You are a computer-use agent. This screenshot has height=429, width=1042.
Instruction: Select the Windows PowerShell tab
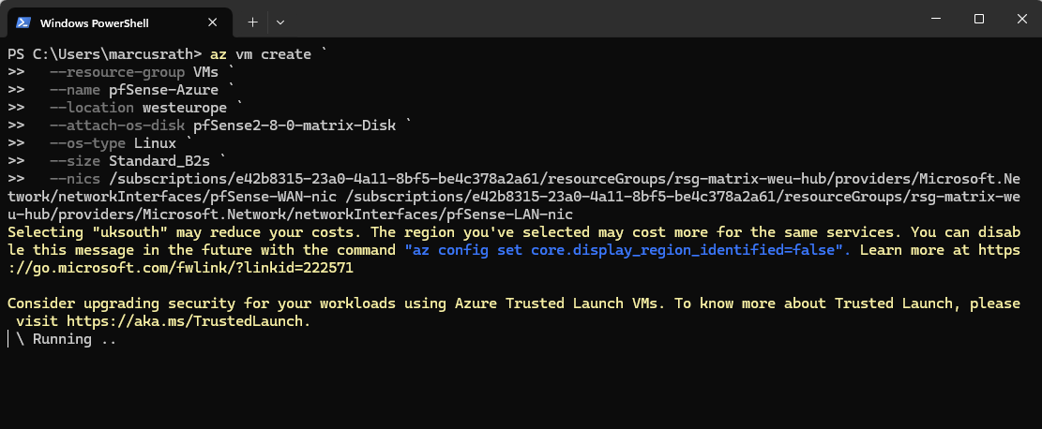coord(103,22)
